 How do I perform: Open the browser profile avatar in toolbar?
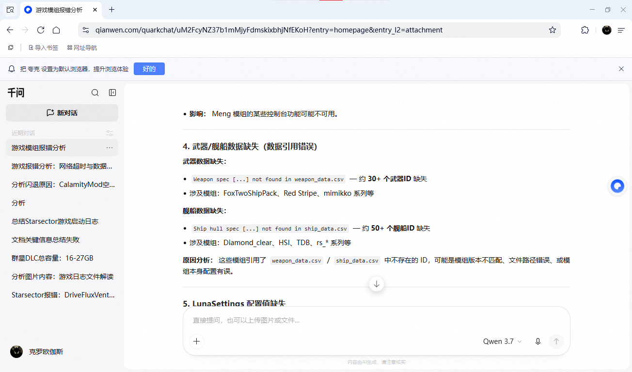tap(607, 30)
